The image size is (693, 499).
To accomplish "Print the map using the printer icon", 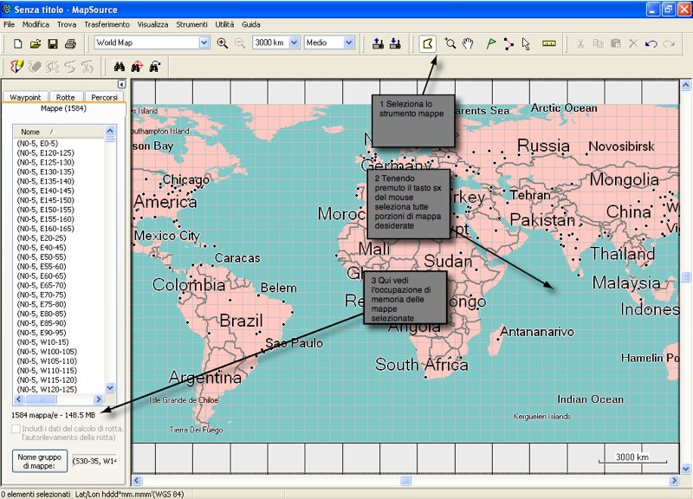I will pos(71,43).
